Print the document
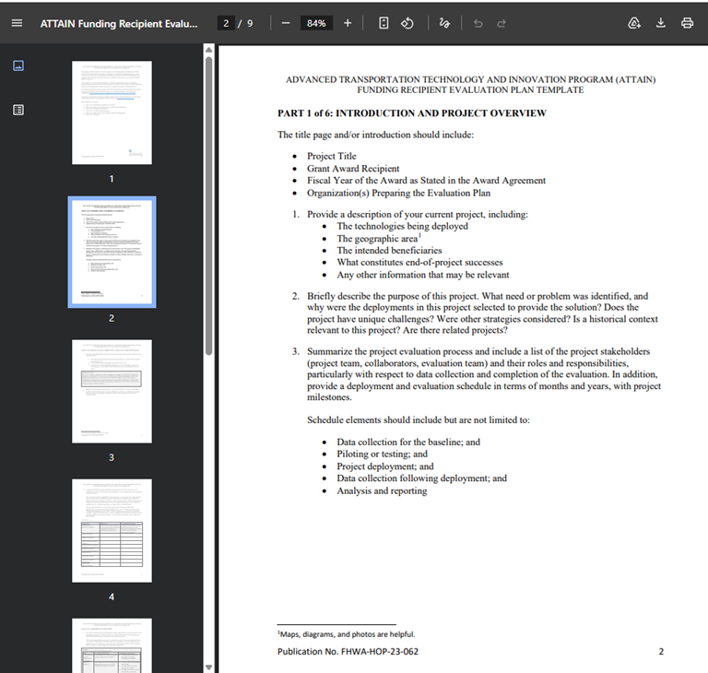Image resolution: width=708 pixels, height=673 pixels. (687, 23)
